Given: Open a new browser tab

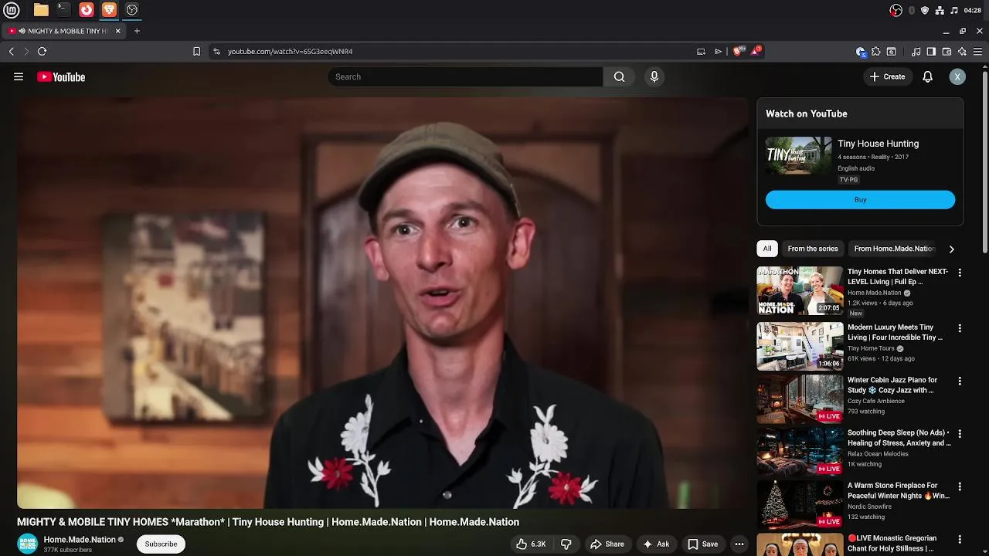Looking at the screenshot, I should pyautogui.click(x=137, y=31).
